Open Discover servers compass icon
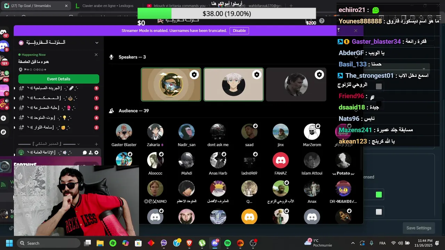 pyautogui.click(x=3, y=132)
